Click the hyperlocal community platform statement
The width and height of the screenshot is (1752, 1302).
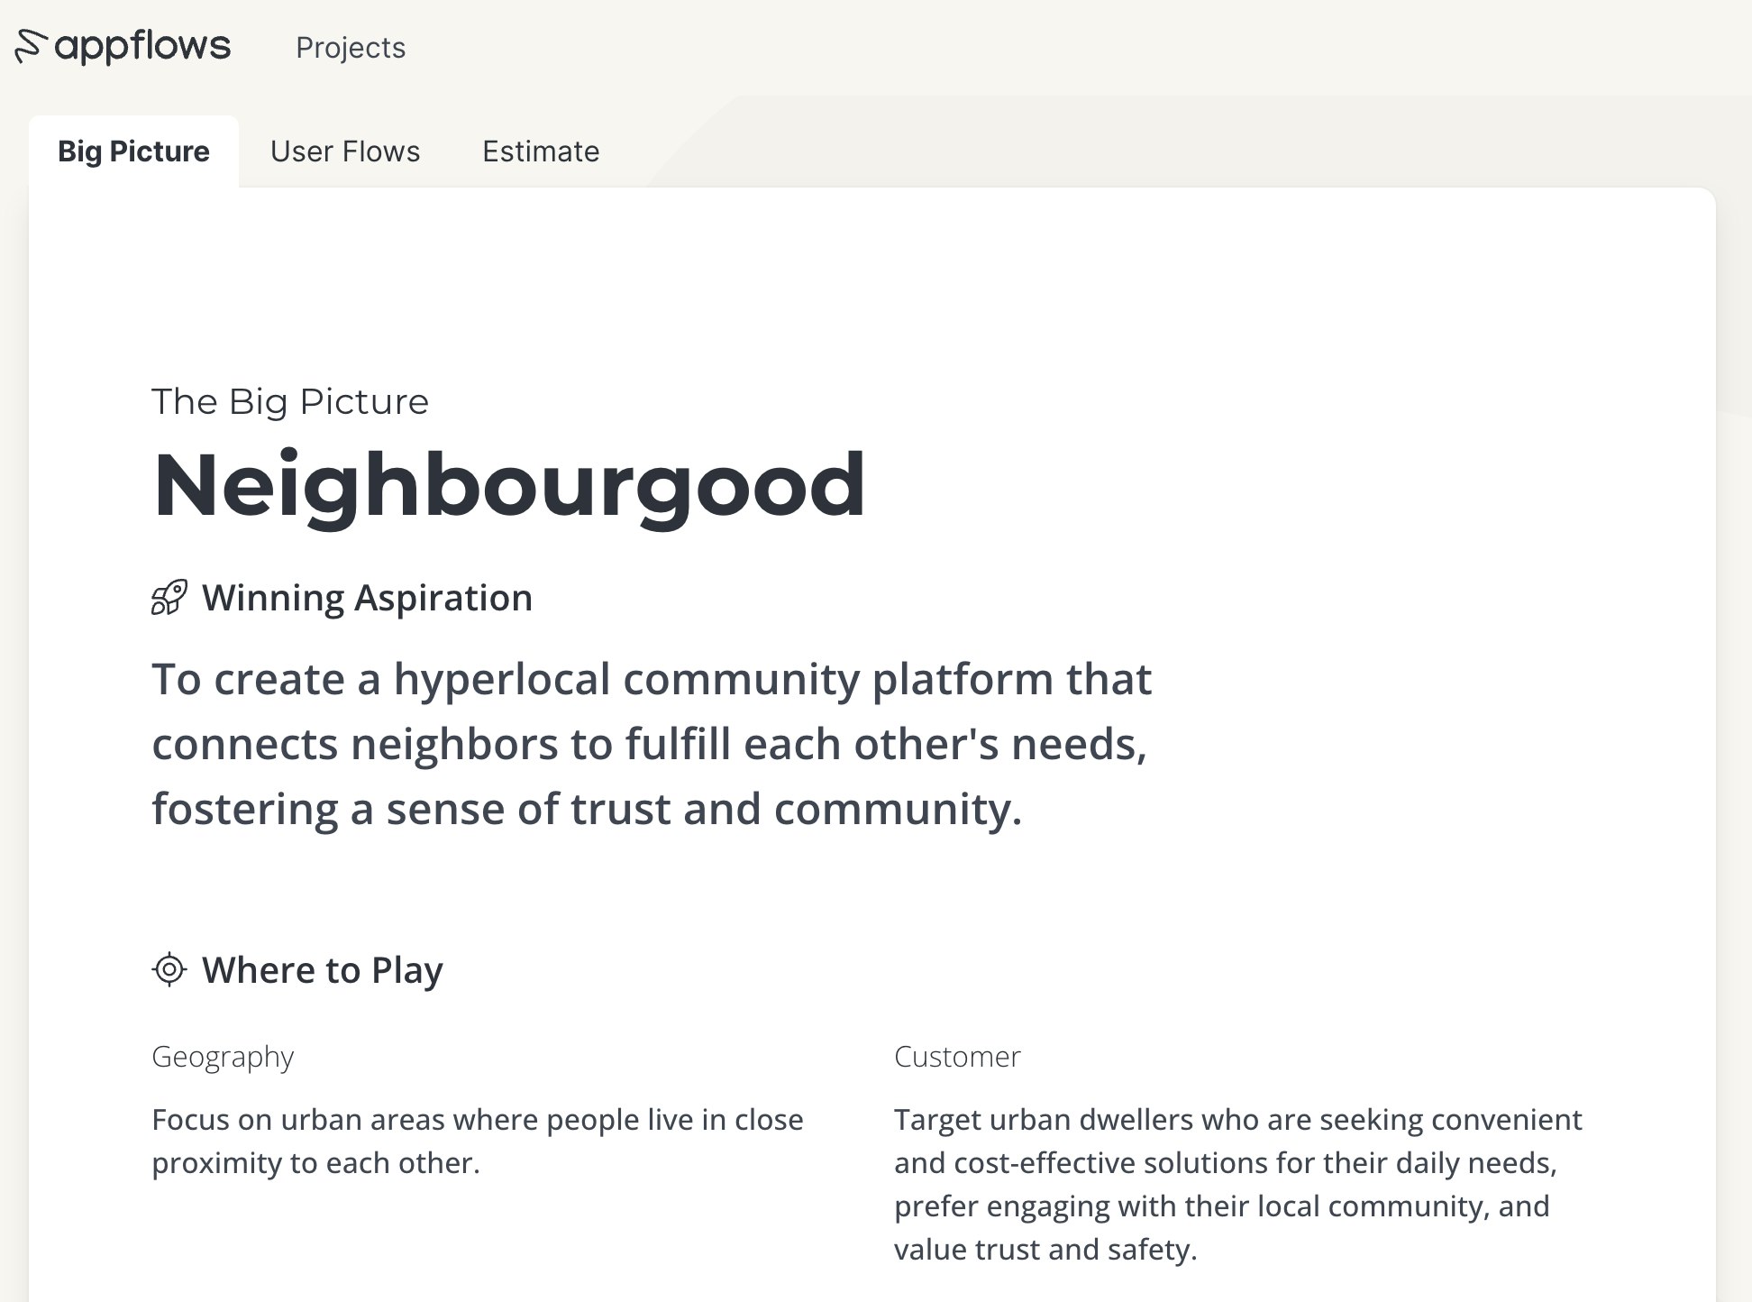tap(652, 744)
